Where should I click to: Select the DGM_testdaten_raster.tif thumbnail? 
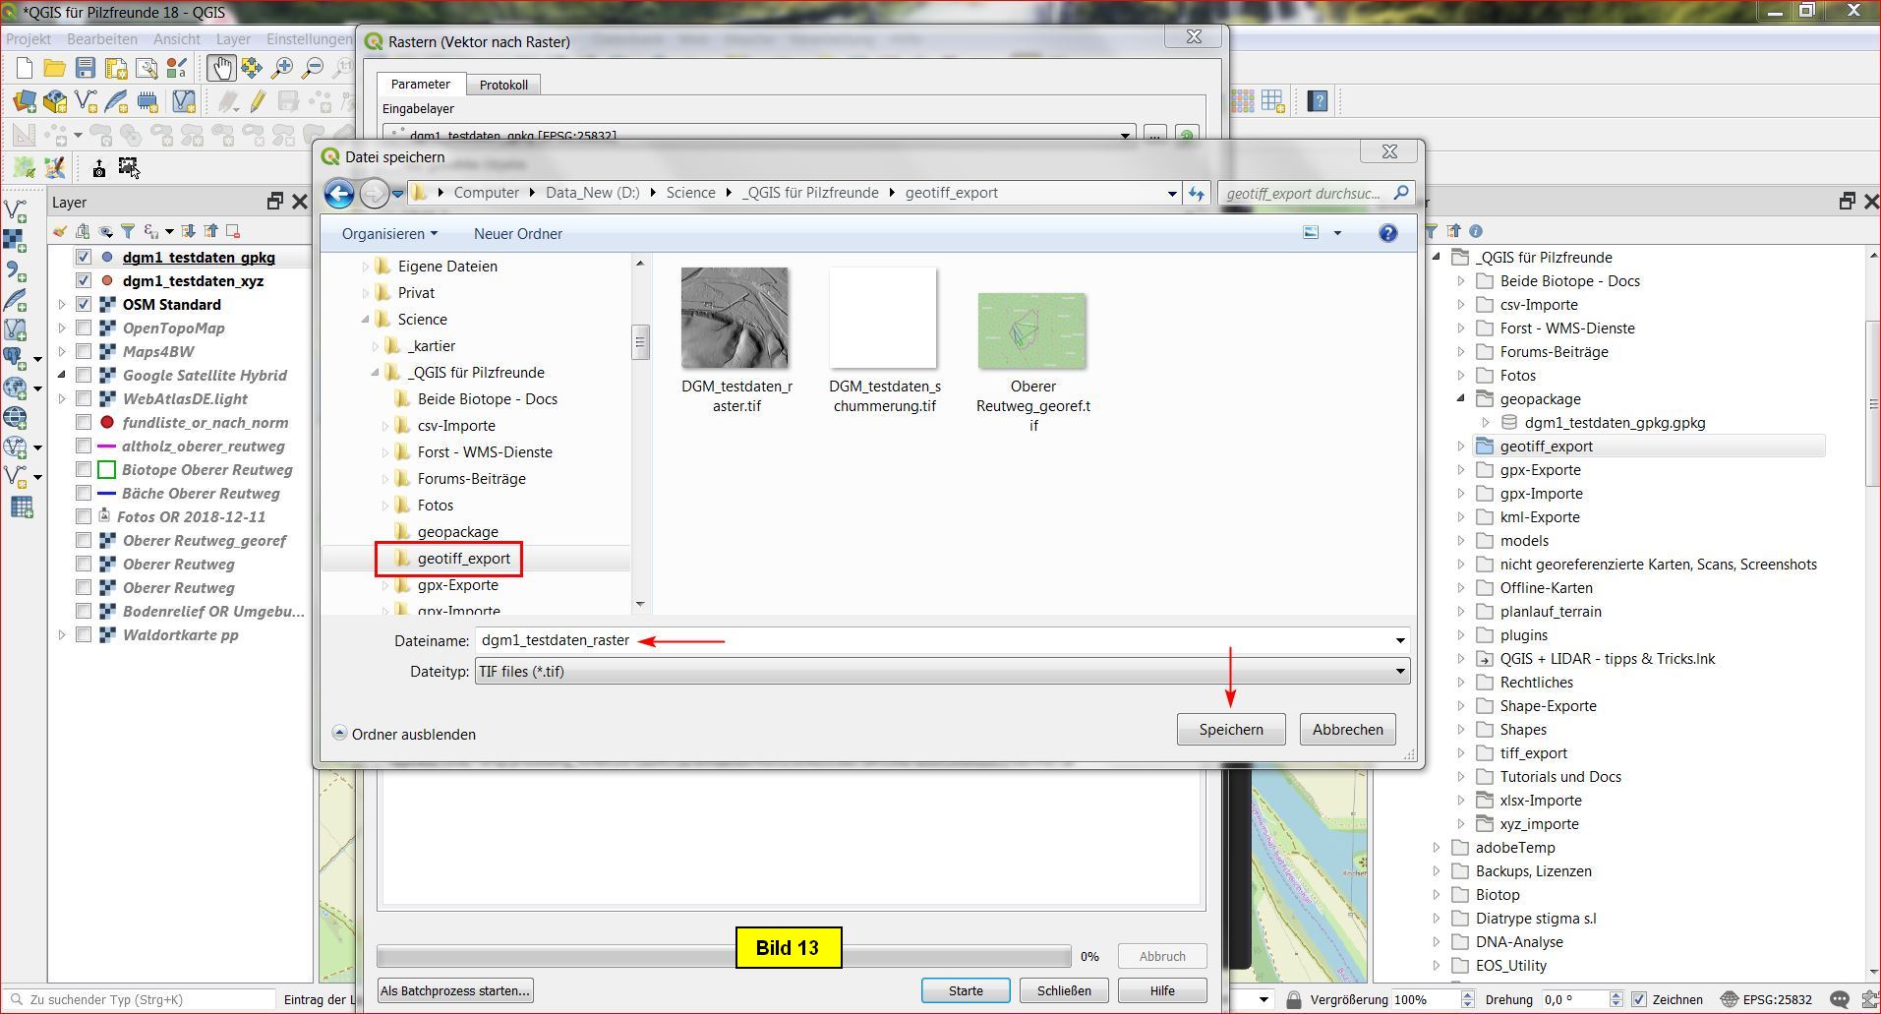[735, 319]
